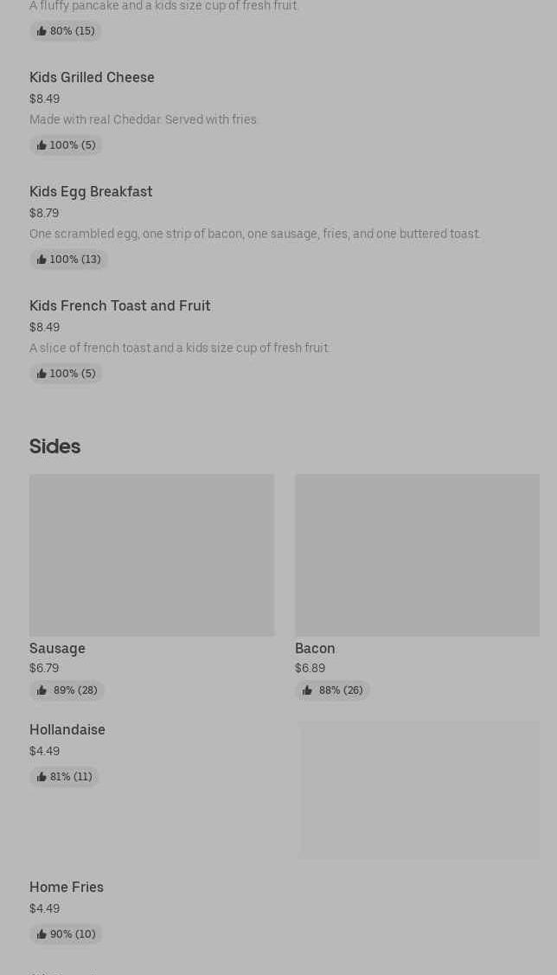This screenshot has width=557, height=975.
Task: Click the thumbs-up icon beside 80% (15)
Action: point(42,31)
